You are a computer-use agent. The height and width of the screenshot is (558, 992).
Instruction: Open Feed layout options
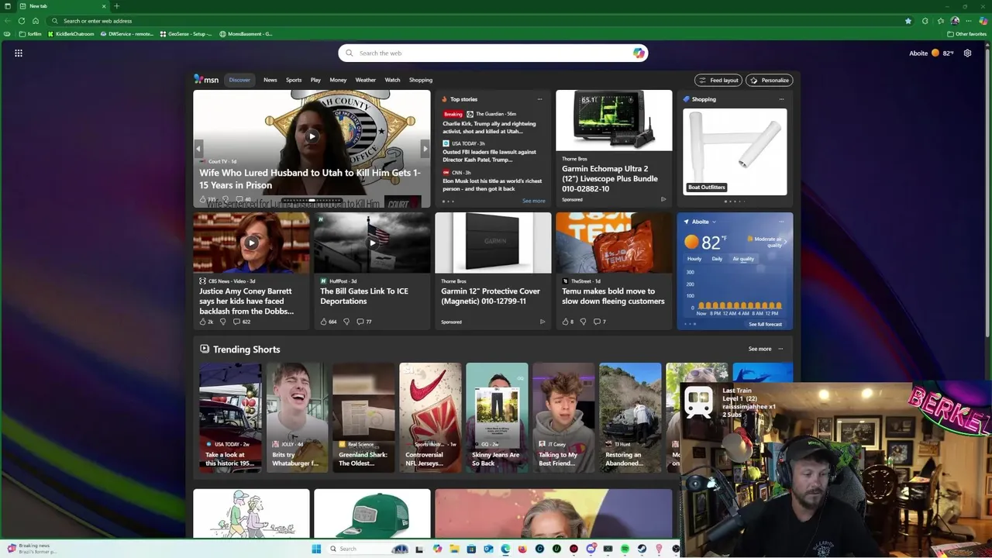point(718,80)
